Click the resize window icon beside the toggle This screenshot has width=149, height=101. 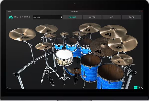click(142, 88)
